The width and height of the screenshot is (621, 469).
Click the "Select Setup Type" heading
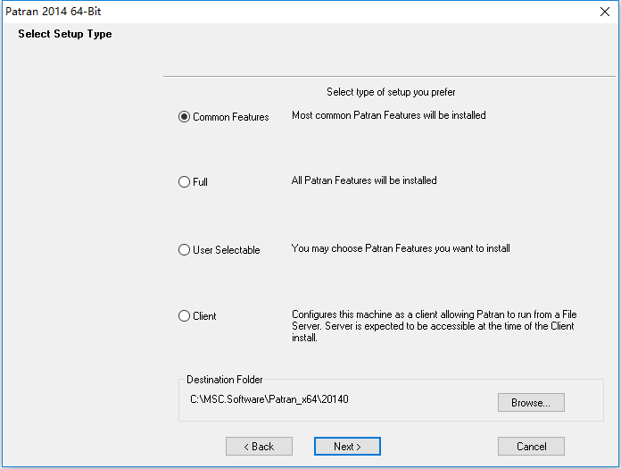click(65, 34)
